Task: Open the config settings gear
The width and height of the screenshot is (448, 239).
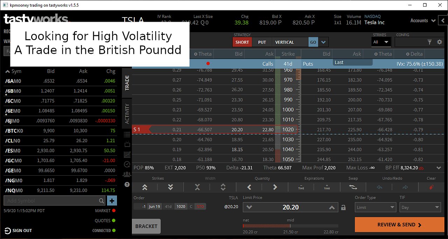Action: coord(440,42)
